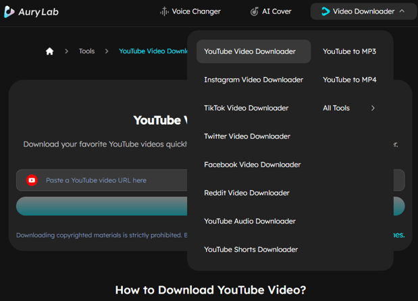Viewport: 418px width, 301px height.
Task: Click the AuryLab logo icon
Action: coord(9,11)
